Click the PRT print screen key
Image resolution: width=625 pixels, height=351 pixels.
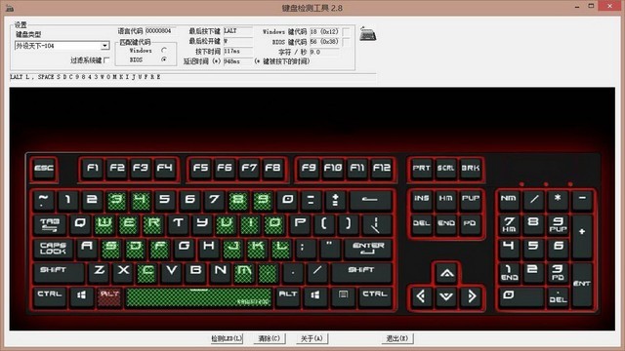421,169
